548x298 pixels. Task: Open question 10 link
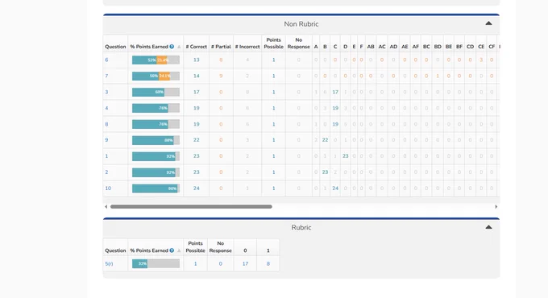pyautogui.click(x=108, y=188)
